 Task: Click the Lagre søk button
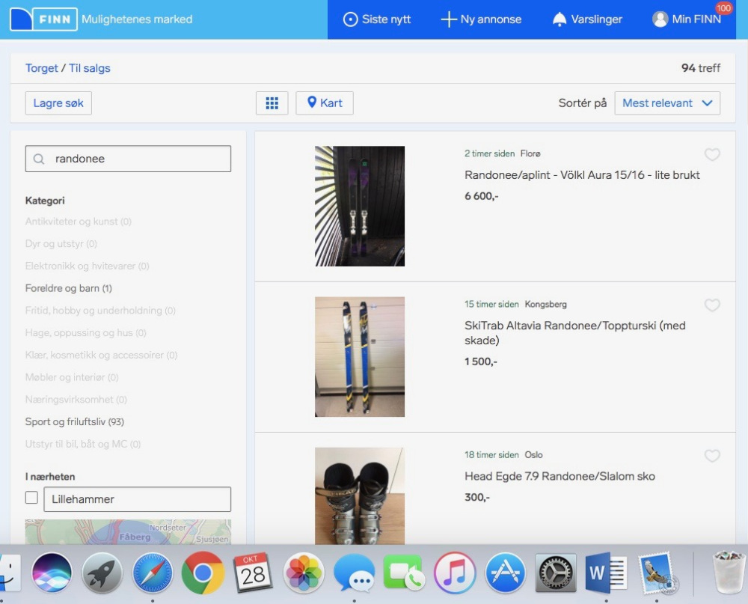click(58, 103)
